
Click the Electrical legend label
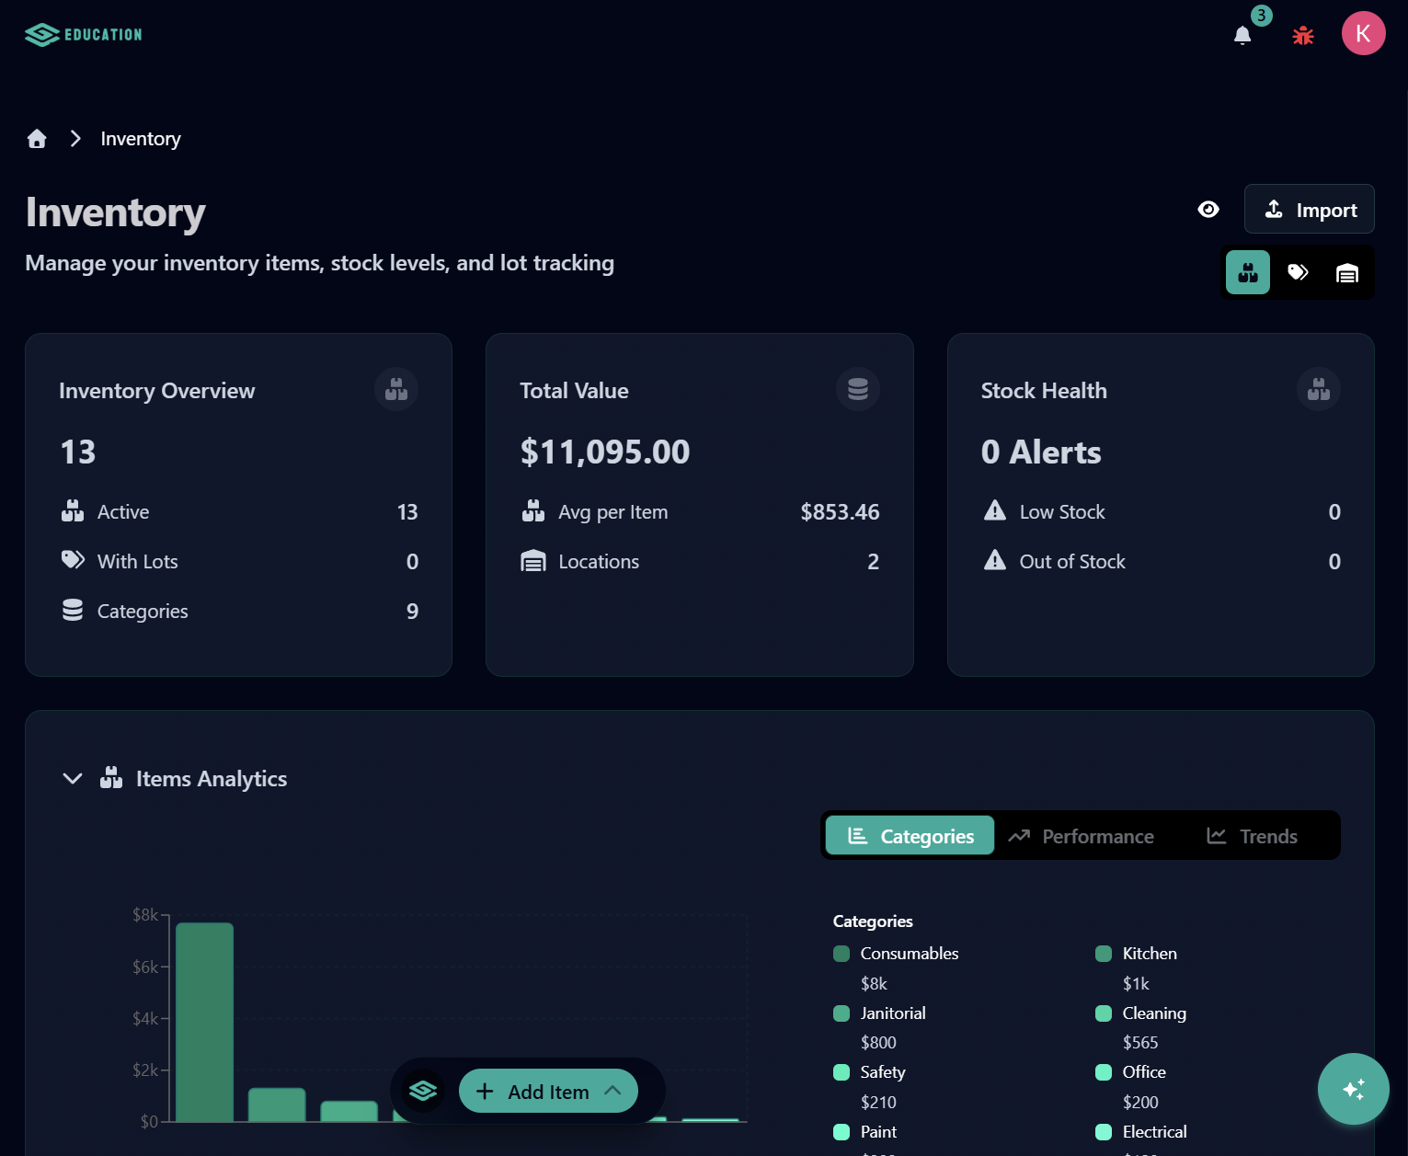click(x=1155, y=1132)
